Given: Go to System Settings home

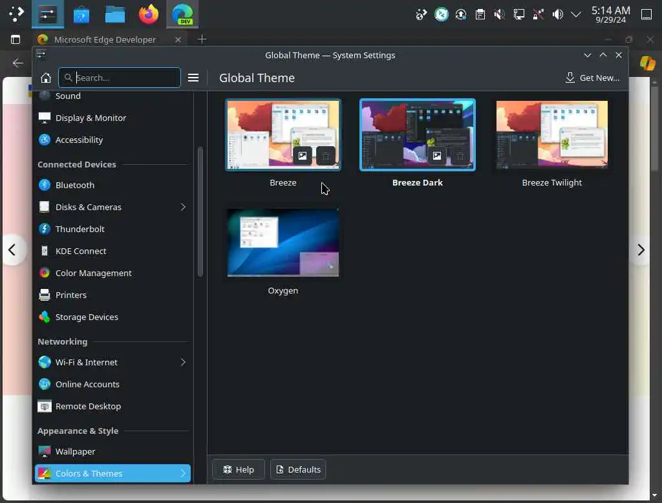Looking at the screenshot, I should (x=46, y=78).
